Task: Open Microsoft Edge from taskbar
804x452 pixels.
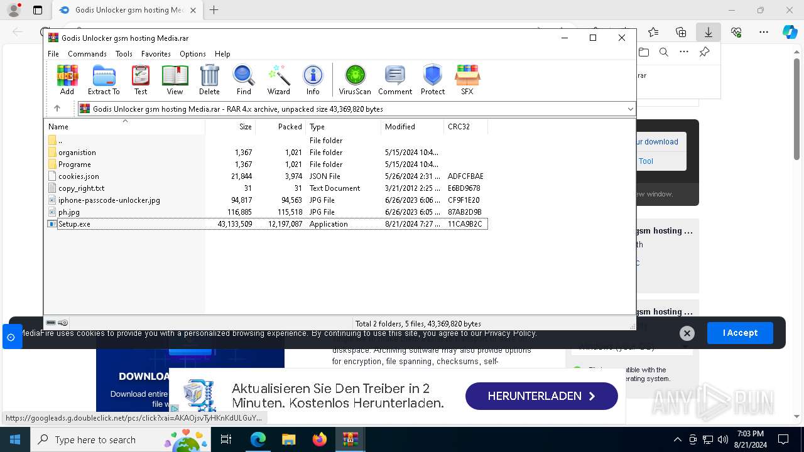Action: click(x=258, y=439)
